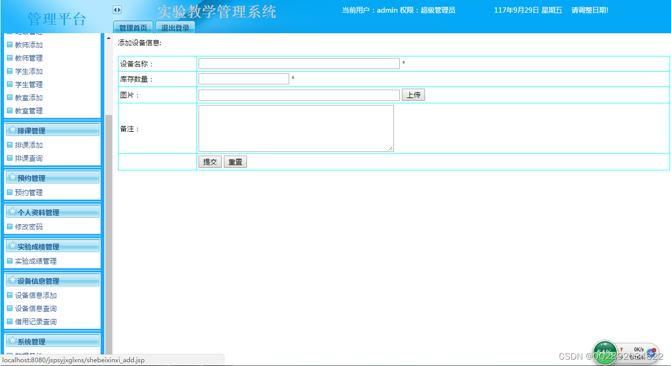Click the sidebar collapse arrows icon
Viewport: 671px width, 366px height.
click(117, 9)
